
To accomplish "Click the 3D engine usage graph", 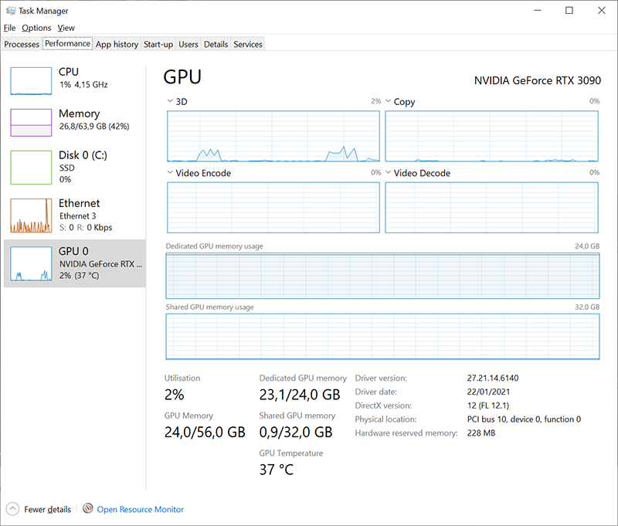I will pyautogui.click(x=273, y=136).
